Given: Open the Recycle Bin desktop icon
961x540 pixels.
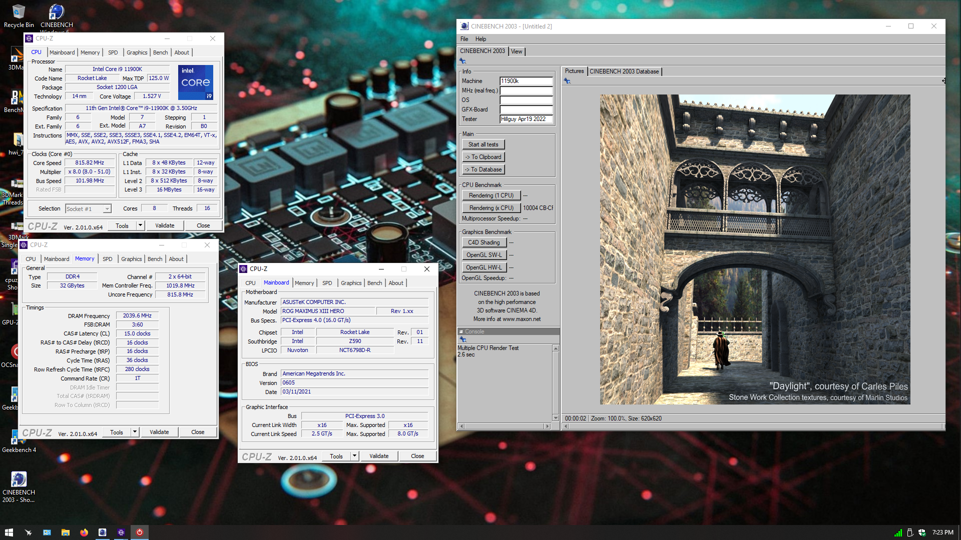Looking at the screenshot, I should tap(19, 16).
